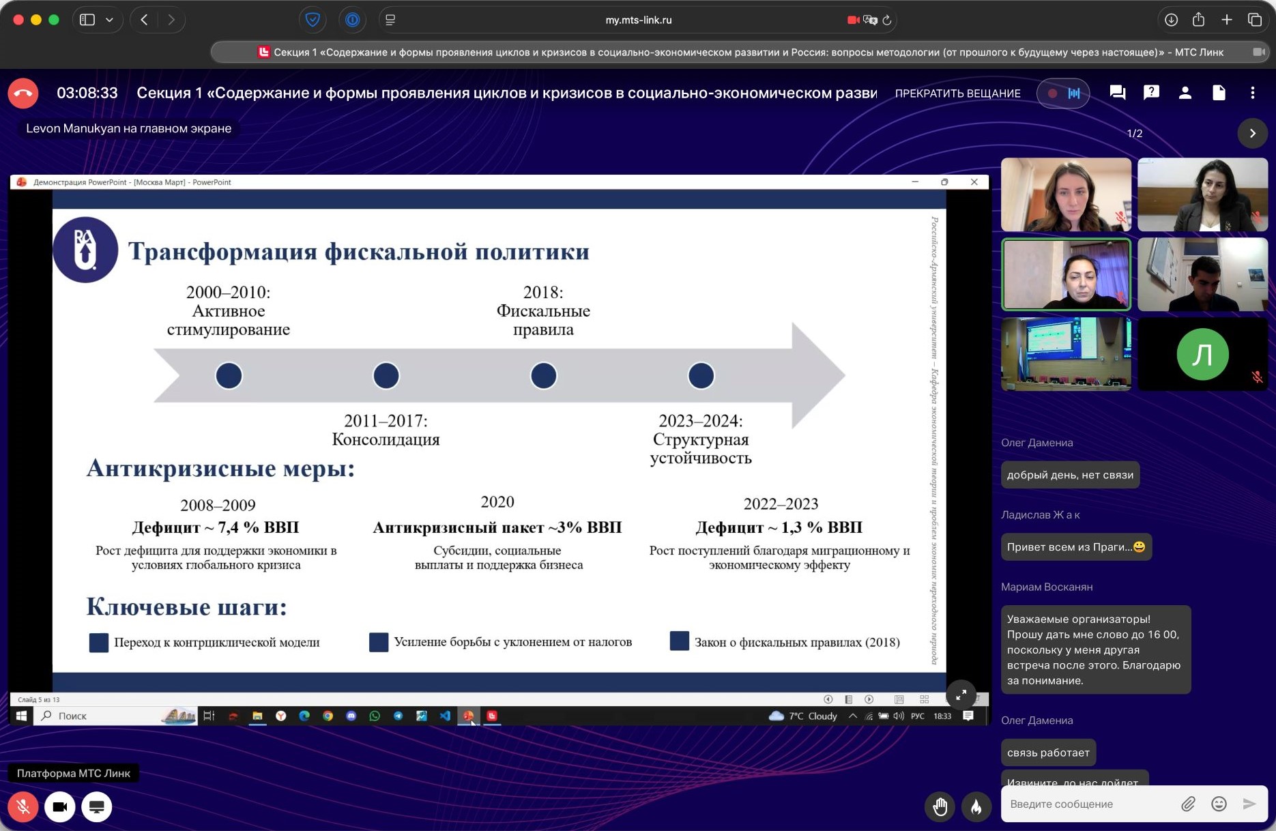Attach a file to chat message
The image size is (1276, 831).
tap(1188, 804)
